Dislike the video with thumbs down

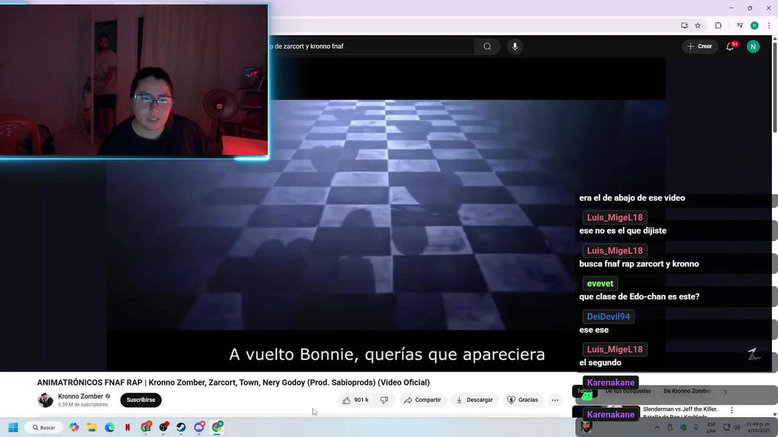pos(384,400)
